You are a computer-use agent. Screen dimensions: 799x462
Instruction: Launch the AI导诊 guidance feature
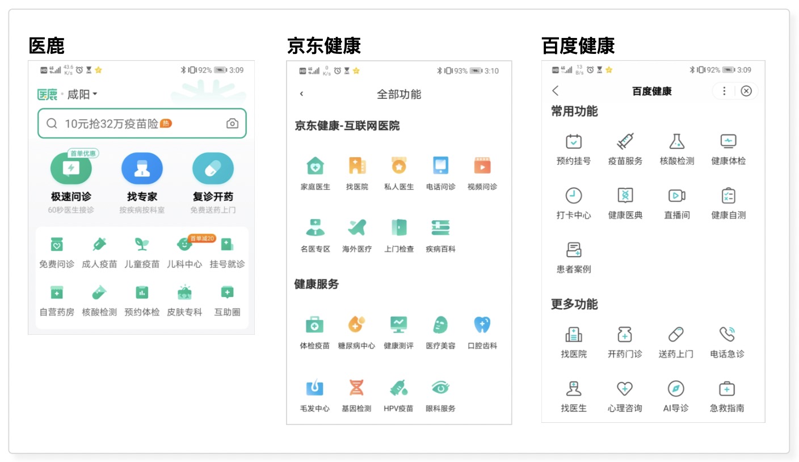(x=676, y=396)
